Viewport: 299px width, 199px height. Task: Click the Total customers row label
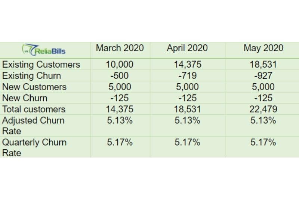[x=34, y=109]
